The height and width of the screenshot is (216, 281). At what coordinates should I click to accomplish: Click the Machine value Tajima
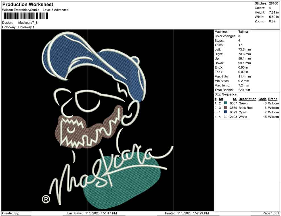pos(243,32)
